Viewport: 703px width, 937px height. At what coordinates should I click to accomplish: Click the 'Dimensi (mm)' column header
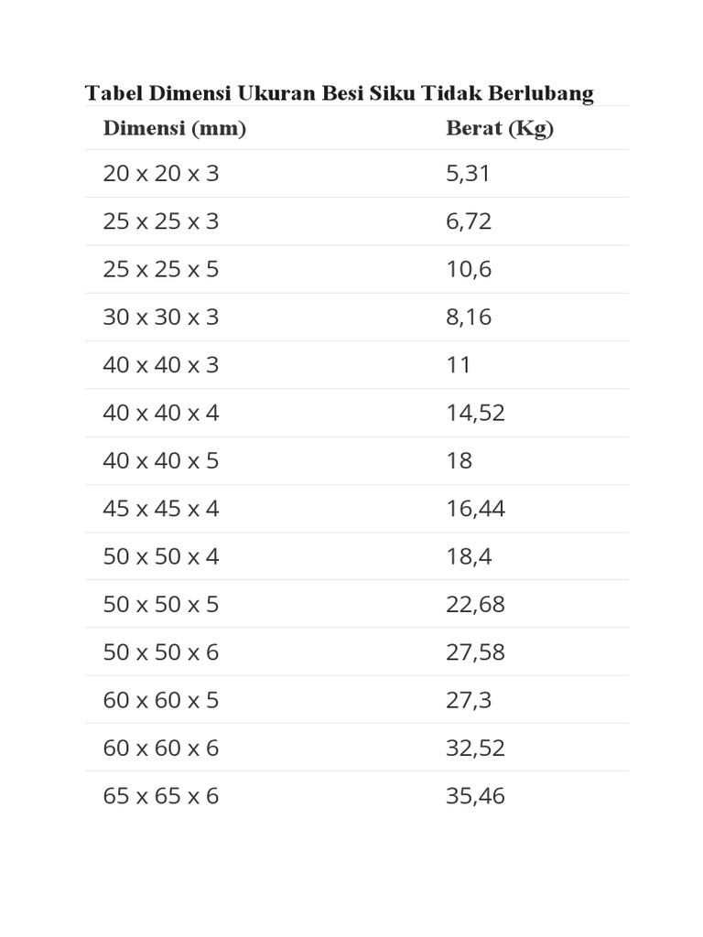pyautogui.click(x=175, y=128)
